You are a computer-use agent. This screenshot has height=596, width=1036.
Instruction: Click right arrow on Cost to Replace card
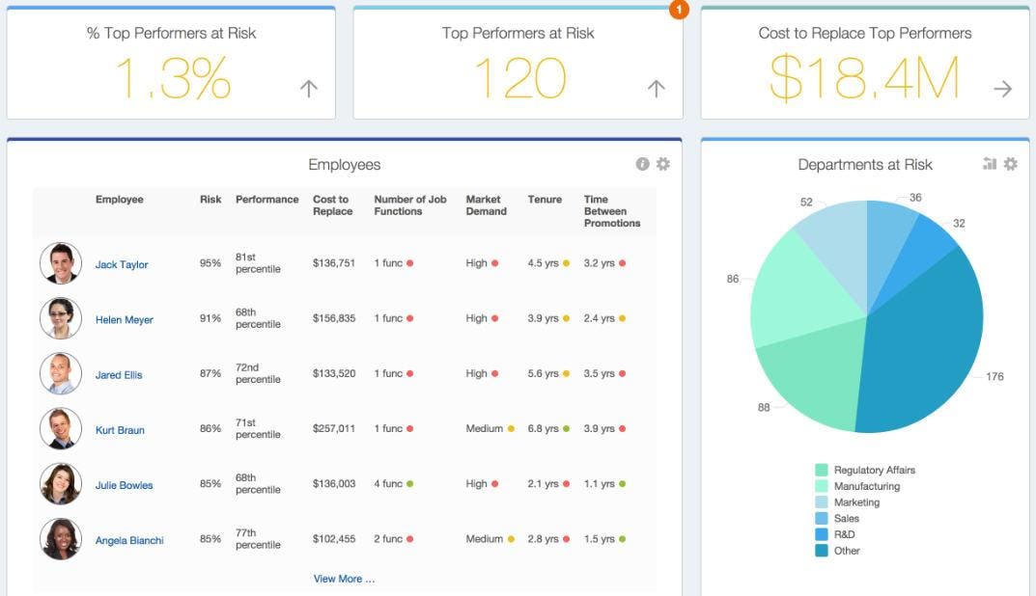[1002, 89]
